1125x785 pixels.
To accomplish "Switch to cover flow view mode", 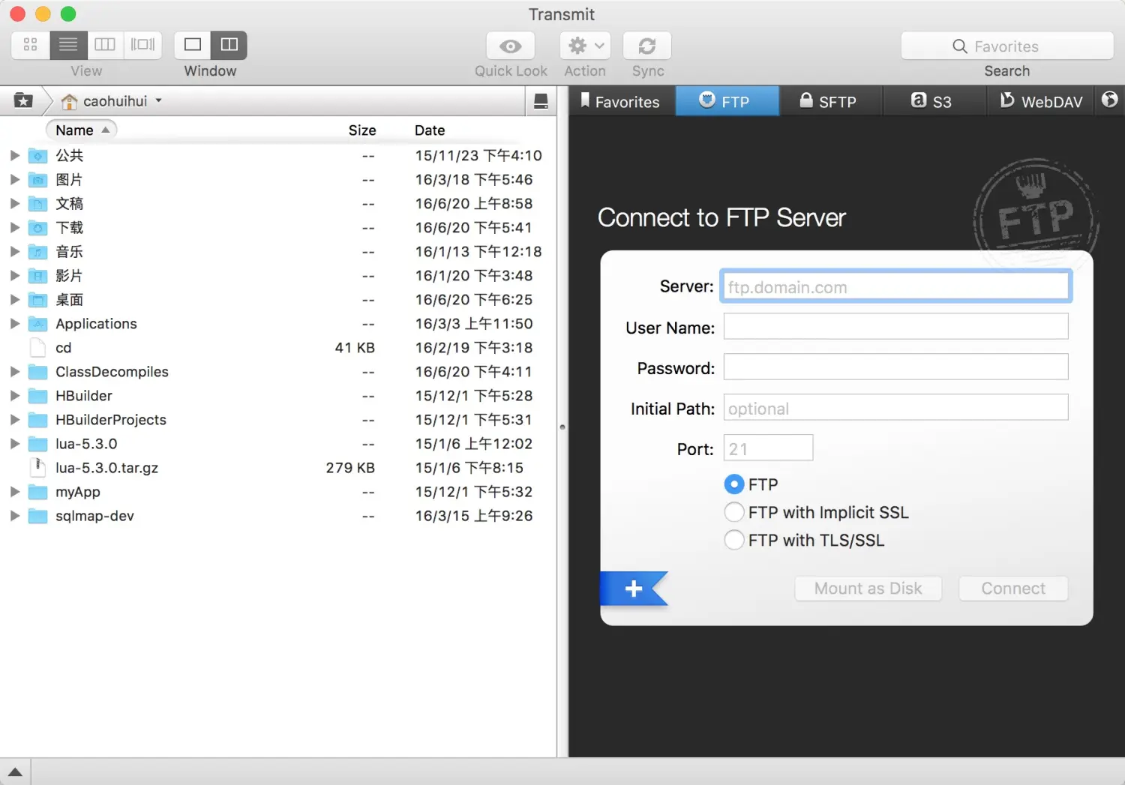I will coord(142,45).
